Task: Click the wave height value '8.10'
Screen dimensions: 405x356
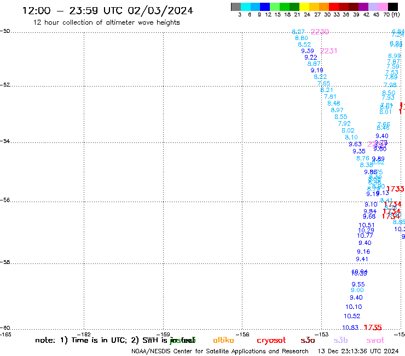Action: pos(351,137)
